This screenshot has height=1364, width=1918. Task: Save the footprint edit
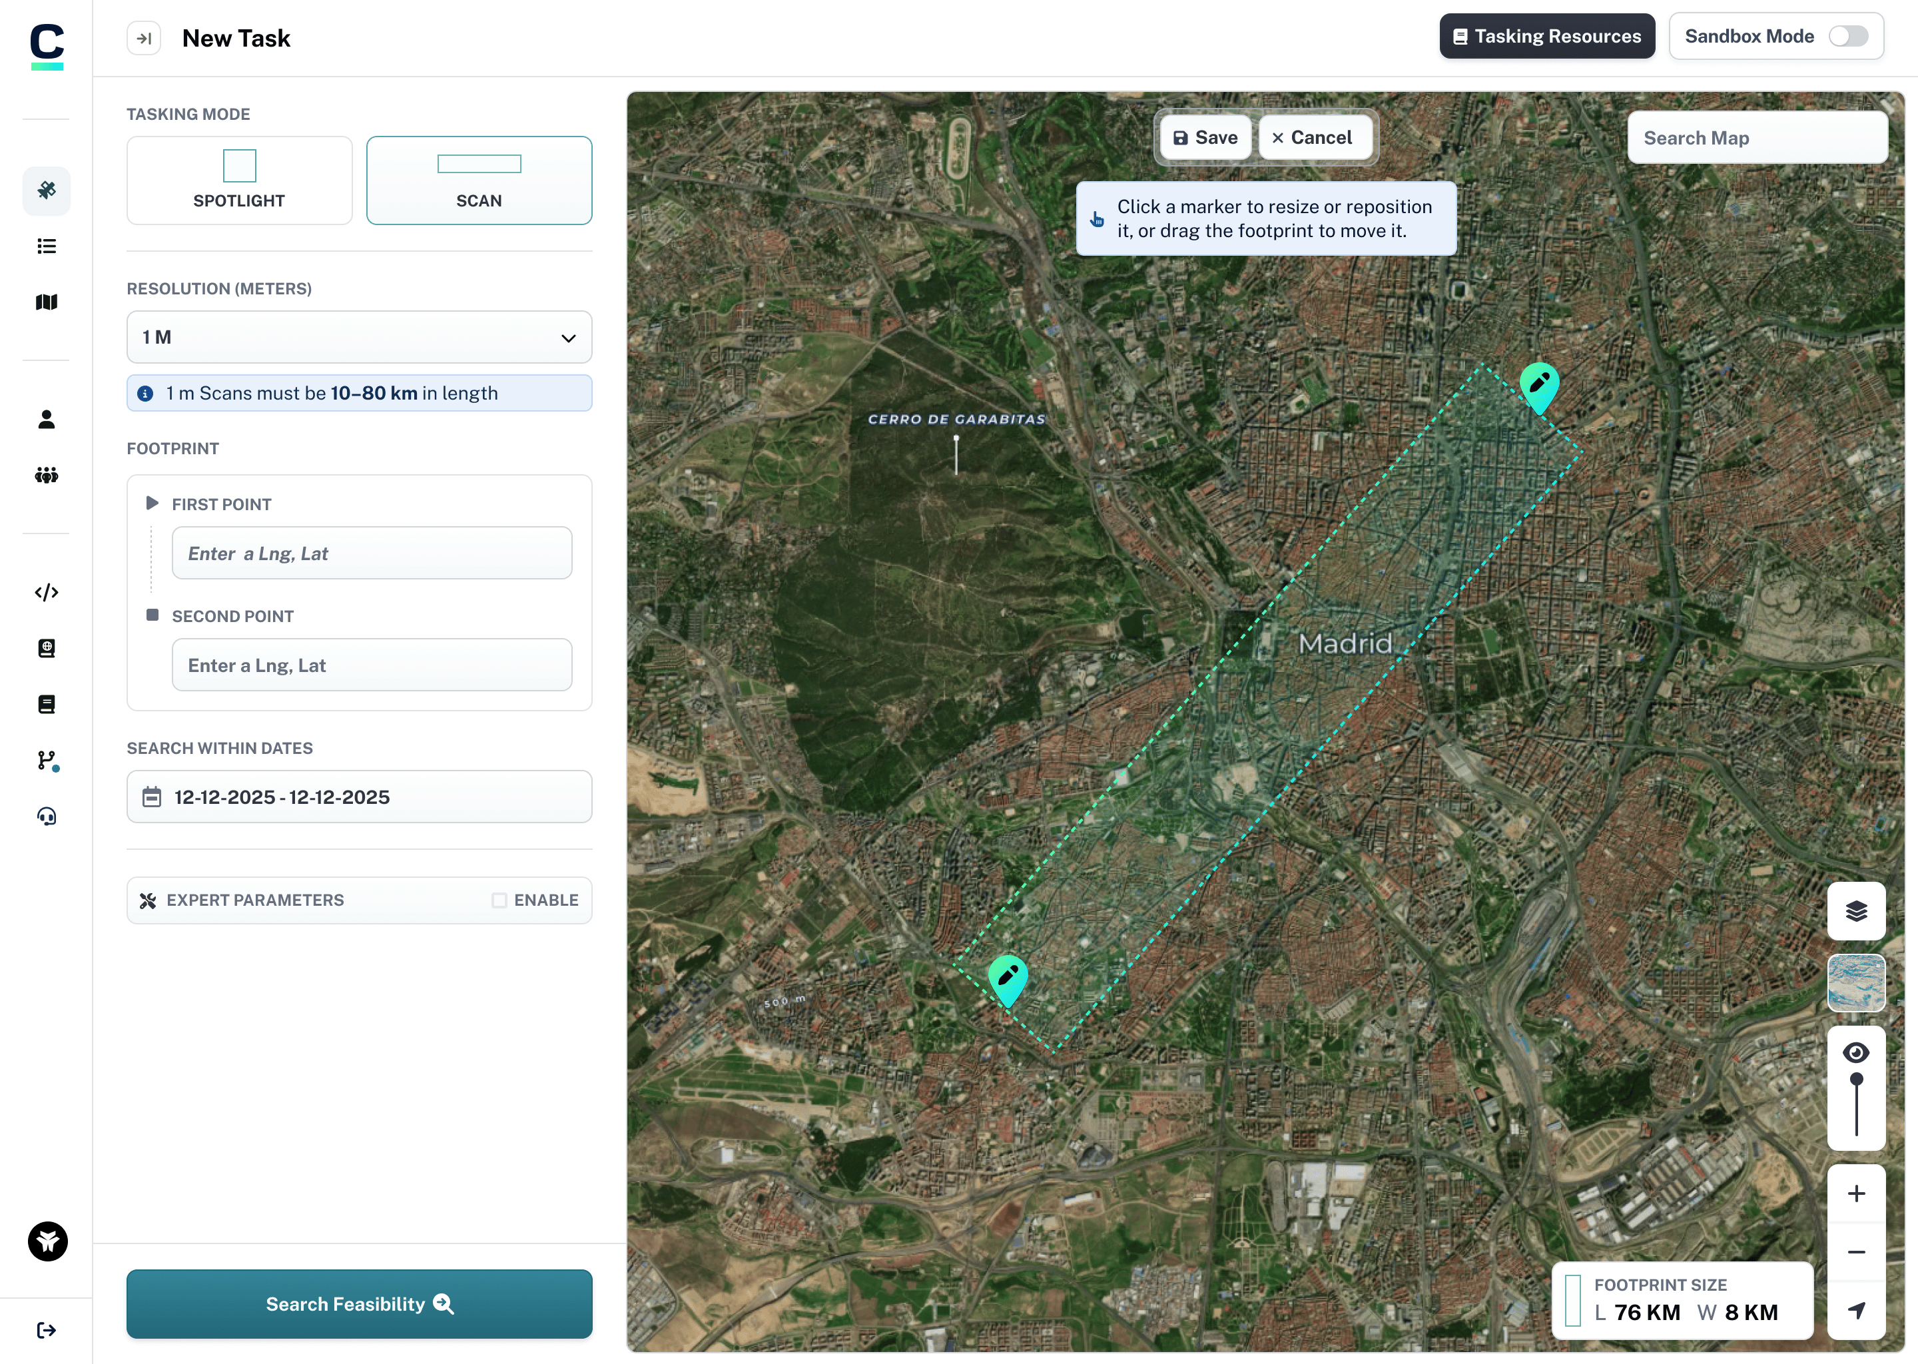[1205, 138]
